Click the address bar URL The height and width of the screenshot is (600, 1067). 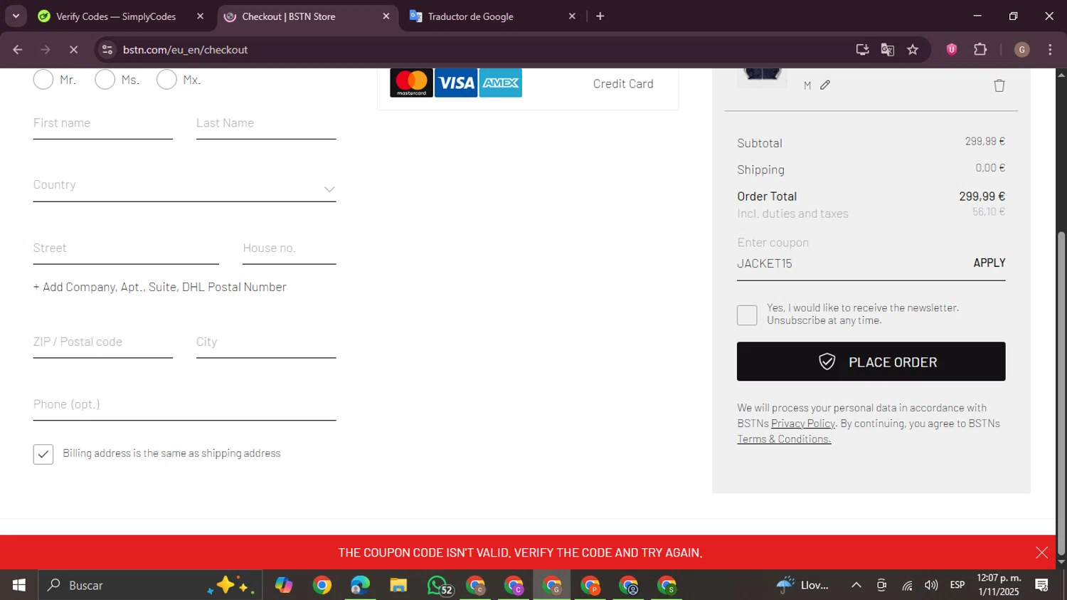(186, 50)
